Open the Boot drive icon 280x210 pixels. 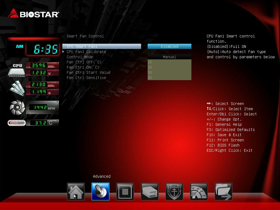(x=150, y=191)
